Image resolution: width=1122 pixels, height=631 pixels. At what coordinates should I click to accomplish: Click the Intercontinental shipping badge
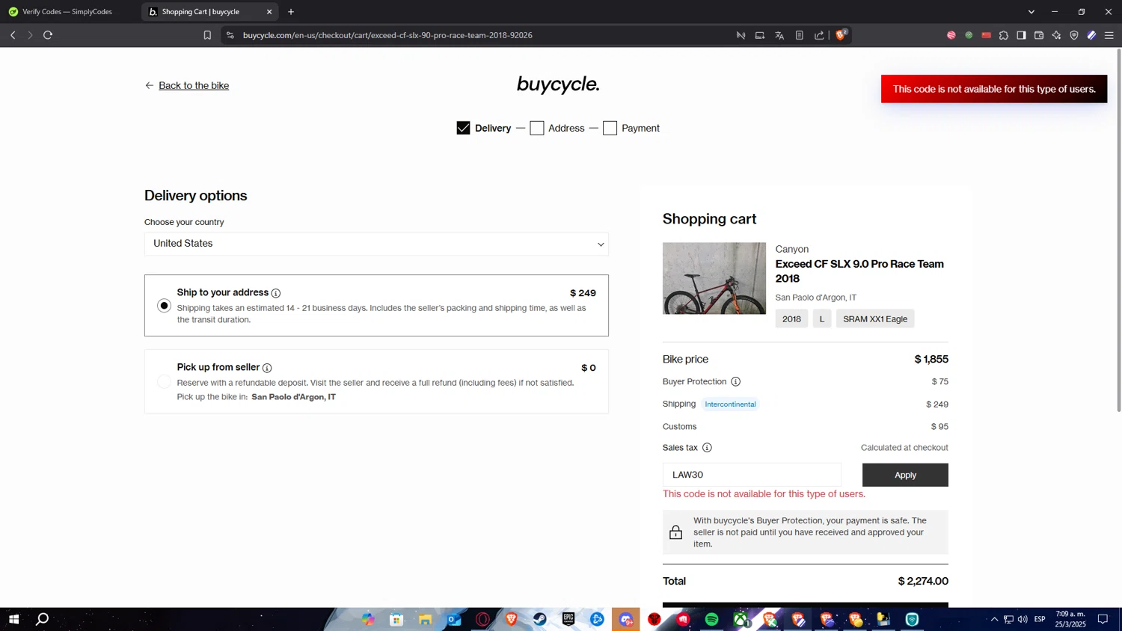click(x=730, y=404)
